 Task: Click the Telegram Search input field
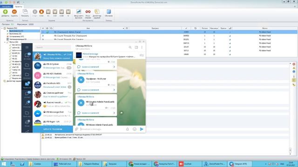point(53,47)
